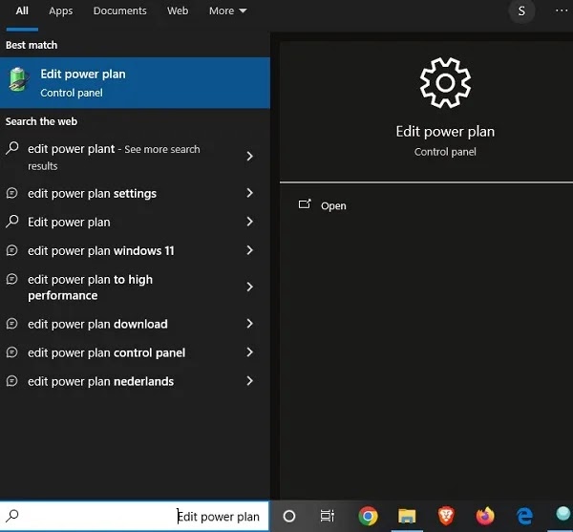Click chat icon beside 'edit power plan settings'
This screenshot has height=532, width=573.
point(11,193)
